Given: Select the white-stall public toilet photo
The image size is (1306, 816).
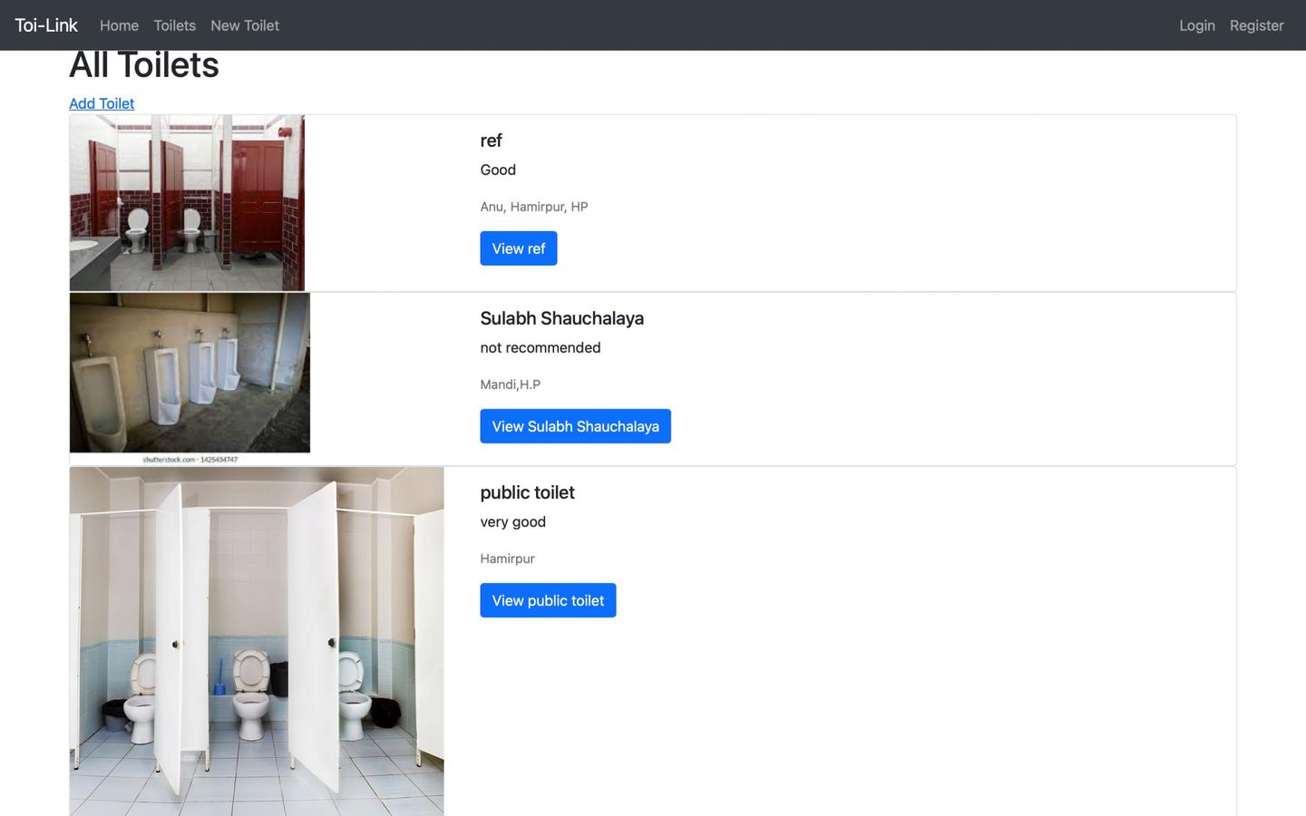Looking at the screenshot, I should click(x=257, y=641).
